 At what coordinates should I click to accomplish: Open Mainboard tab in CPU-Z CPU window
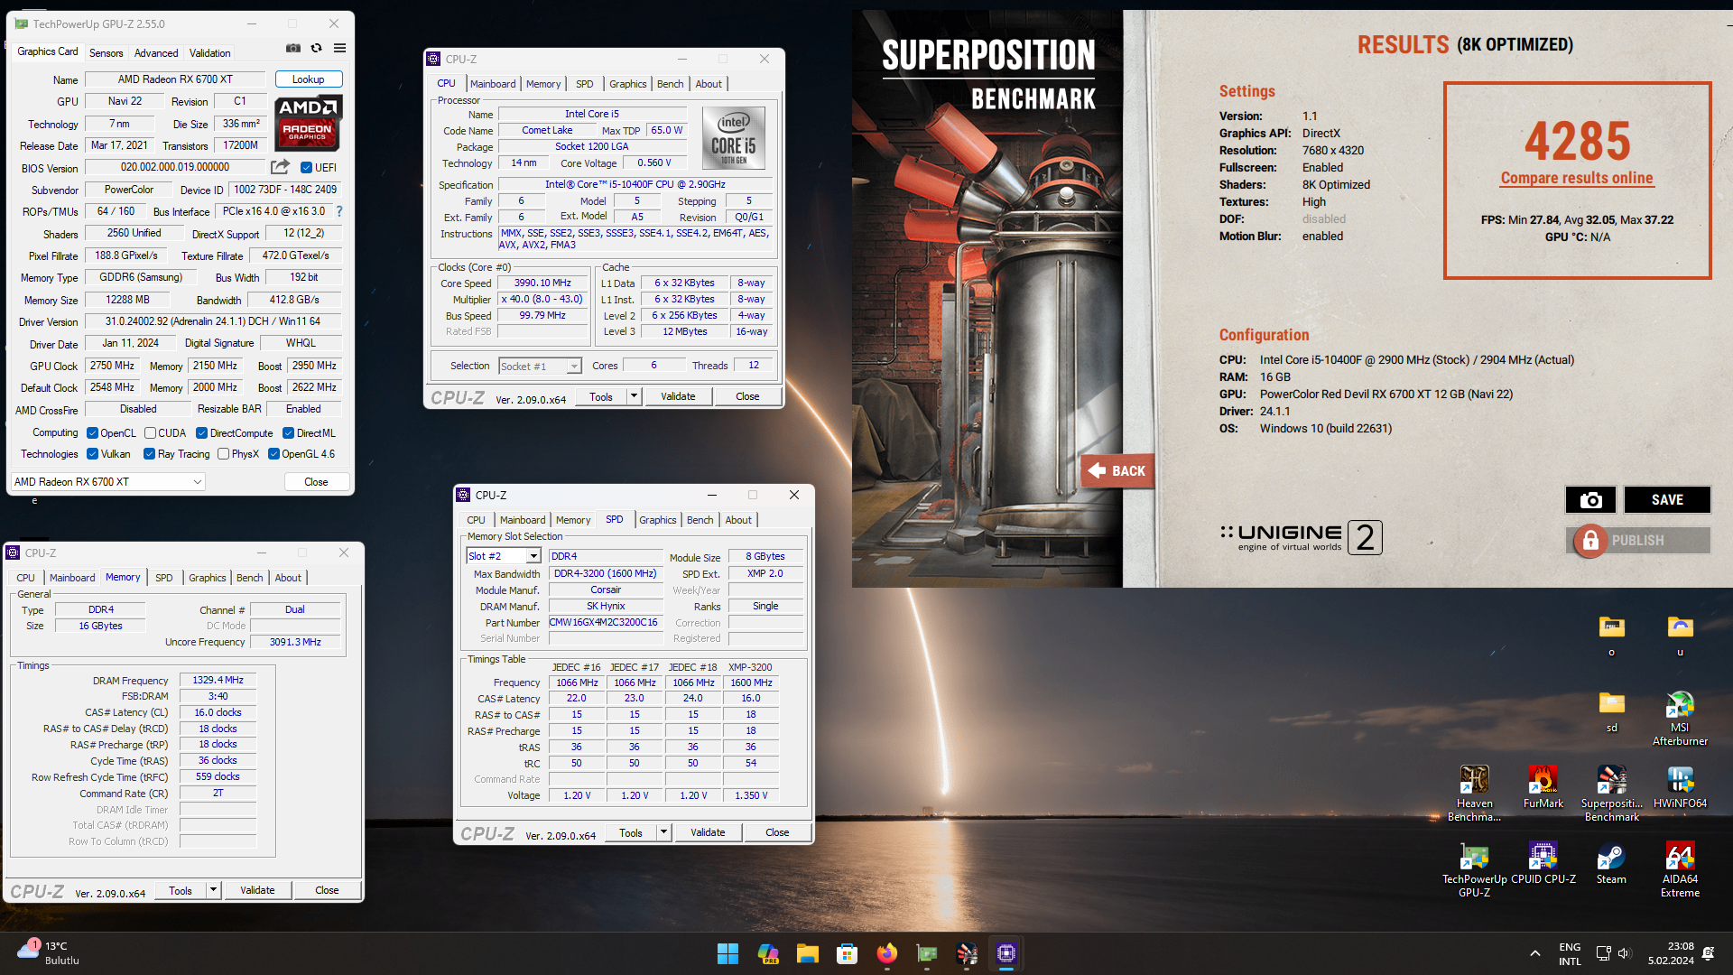[x=493, y=84]
